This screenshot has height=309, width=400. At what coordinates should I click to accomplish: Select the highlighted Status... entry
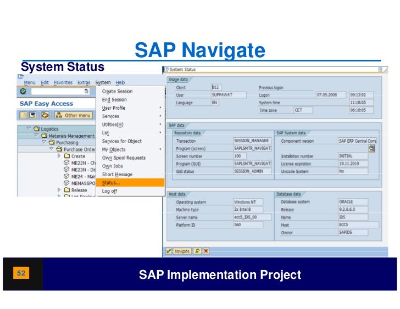[x=130, y=183]
